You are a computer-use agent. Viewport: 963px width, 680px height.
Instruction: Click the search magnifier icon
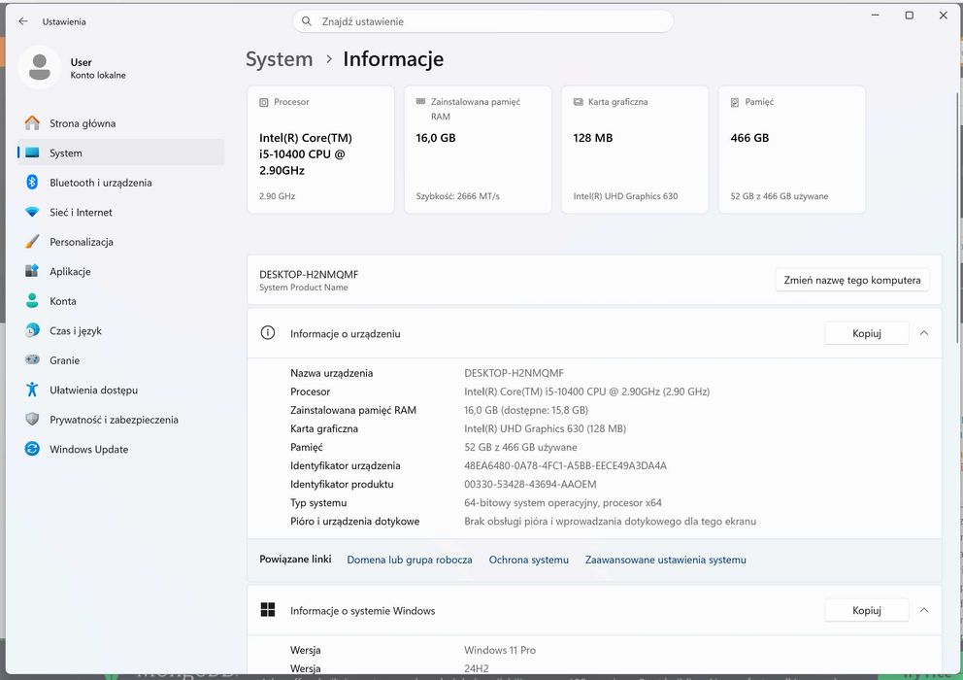[x=307, y=21]
